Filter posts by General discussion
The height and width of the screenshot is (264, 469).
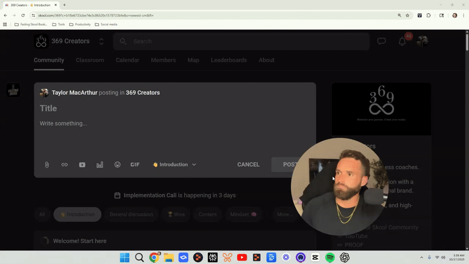131,214
